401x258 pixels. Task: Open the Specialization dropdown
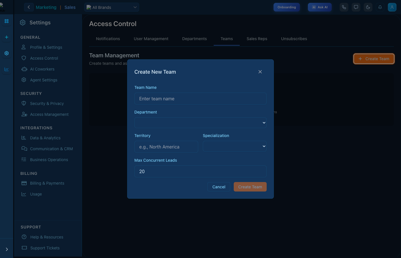(x=235, y=146)
